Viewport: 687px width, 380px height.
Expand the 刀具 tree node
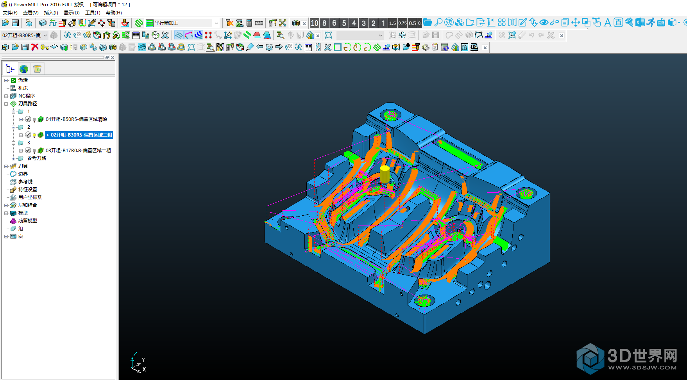[x=6, y=166]
